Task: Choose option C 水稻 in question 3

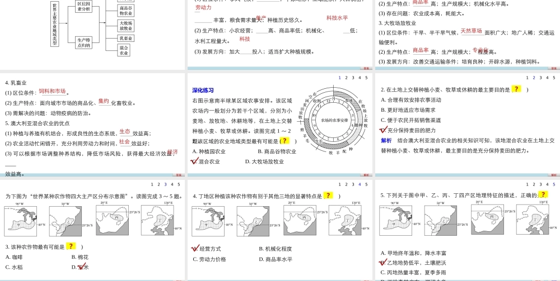Action: [15, 266]
